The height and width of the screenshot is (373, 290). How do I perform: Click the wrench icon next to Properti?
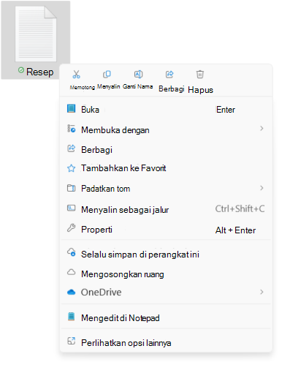[x=71, y=227]
